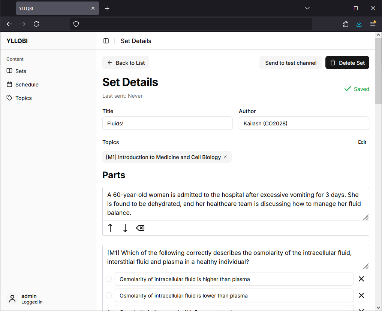Click Back to List
This screenshot has width=382, height=311.
click(x=126, y=62)
